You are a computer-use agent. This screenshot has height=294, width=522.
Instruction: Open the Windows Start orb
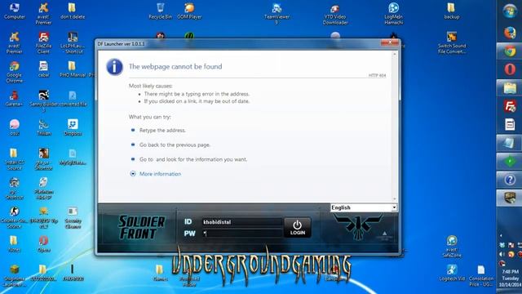click(509, 11)
